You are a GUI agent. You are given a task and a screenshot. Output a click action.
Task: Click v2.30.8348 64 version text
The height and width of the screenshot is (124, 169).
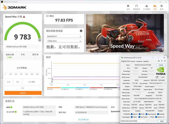pos(81,112)
